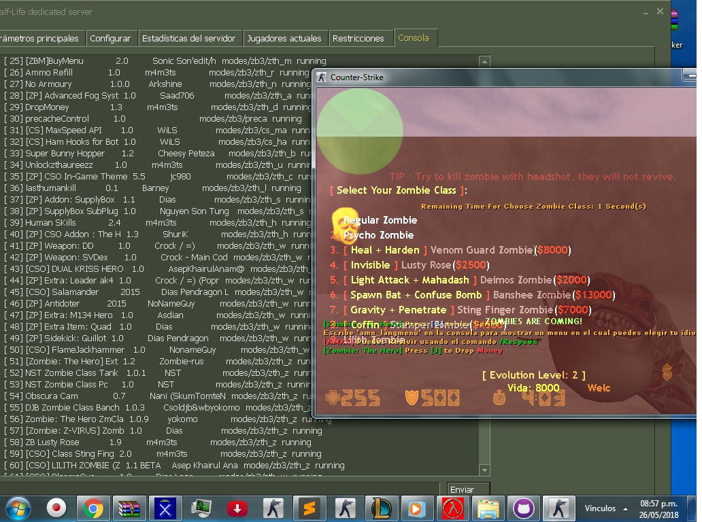This screenshot has height=522, width=702.
Task: Show hidden tray icons arrow
Action: click(x=625, y=509)
